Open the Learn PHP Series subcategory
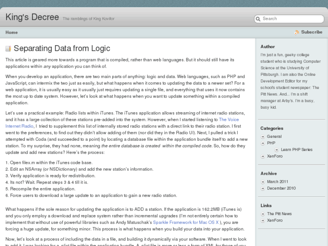328x246 pixels. tap(296, 149)
